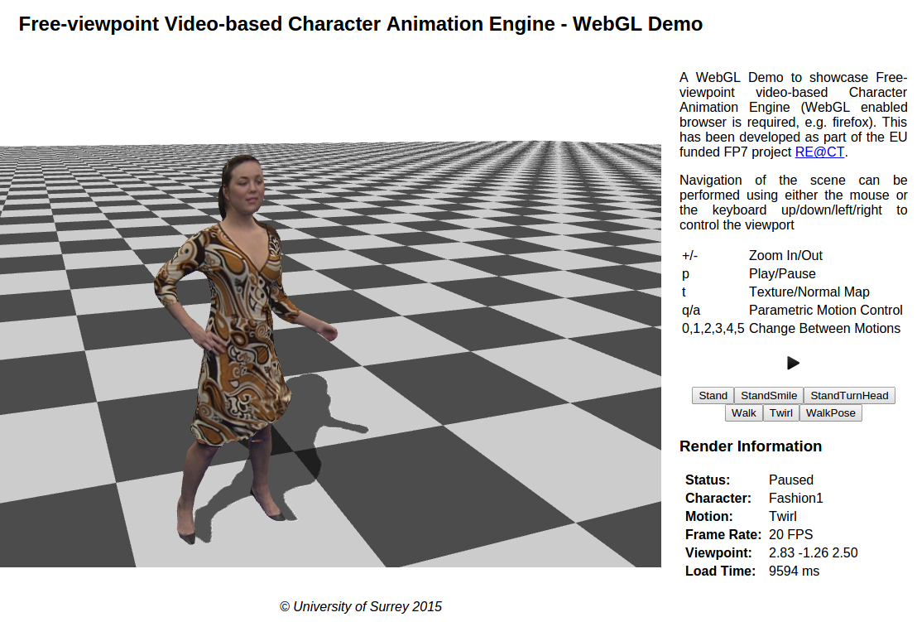This screenshot has width=917, height=622.
Task: Switch to the StandSmile motion
Action: 769,396
